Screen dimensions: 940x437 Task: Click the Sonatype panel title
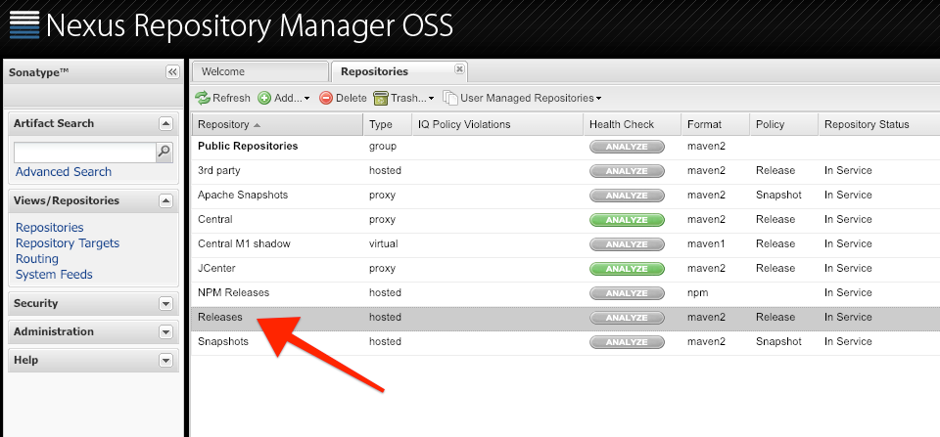[39, 72]
